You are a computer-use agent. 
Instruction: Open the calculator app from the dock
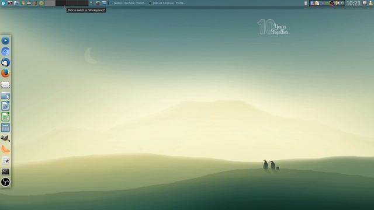5,128
